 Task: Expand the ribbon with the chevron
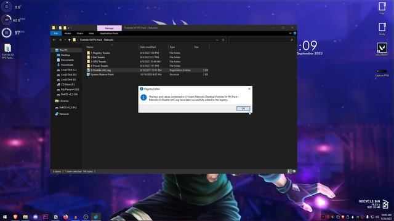pos(290,33)
